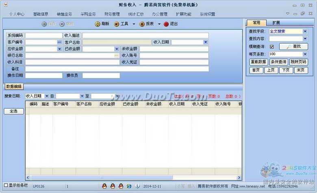Enable the 显示任务栏 checkbox
This screenshot has width=317, height=193.
6,185
